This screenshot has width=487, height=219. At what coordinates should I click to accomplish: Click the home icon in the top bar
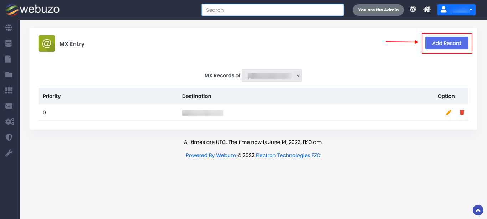click(x=427, y=10)
